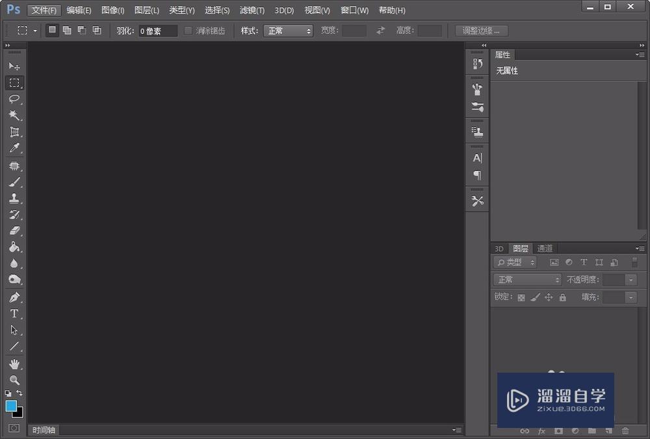The image size is (650, 439).
Task: Click the 调整边缘 button
Action: [481, 30]
